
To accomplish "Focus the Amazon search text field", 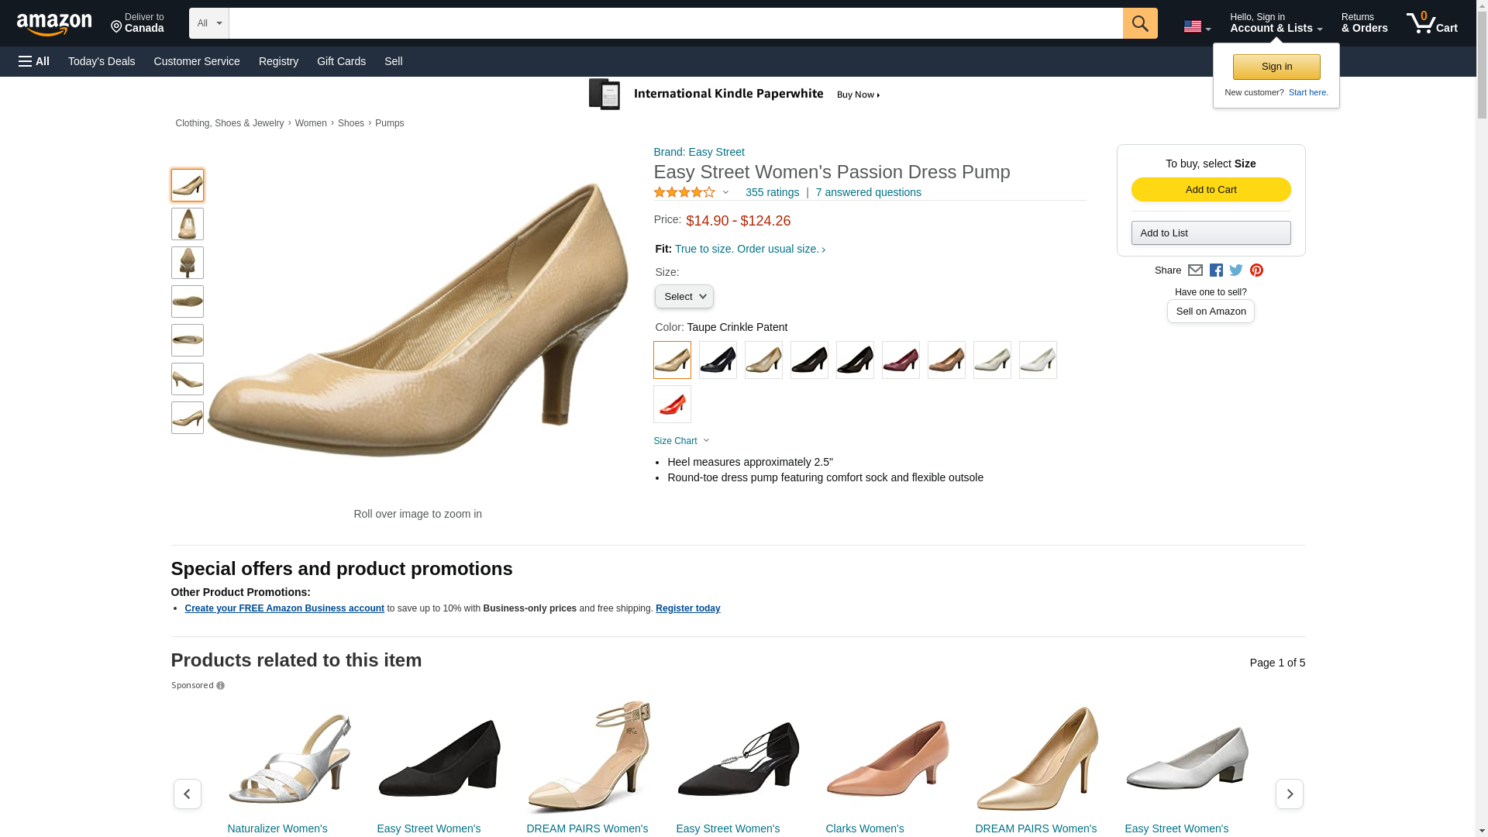I will click(676, 23).
